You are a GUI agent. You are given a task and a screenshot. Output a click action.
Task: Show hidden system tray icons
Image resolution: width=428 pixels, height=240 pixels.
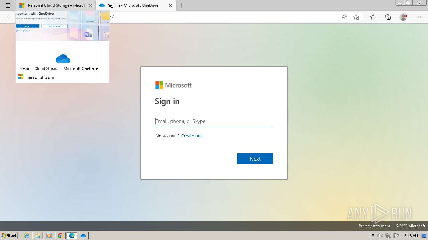click(373, 236)
